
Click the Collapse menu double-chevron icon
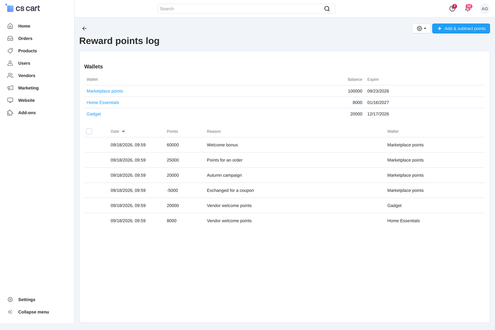(10, 312)
